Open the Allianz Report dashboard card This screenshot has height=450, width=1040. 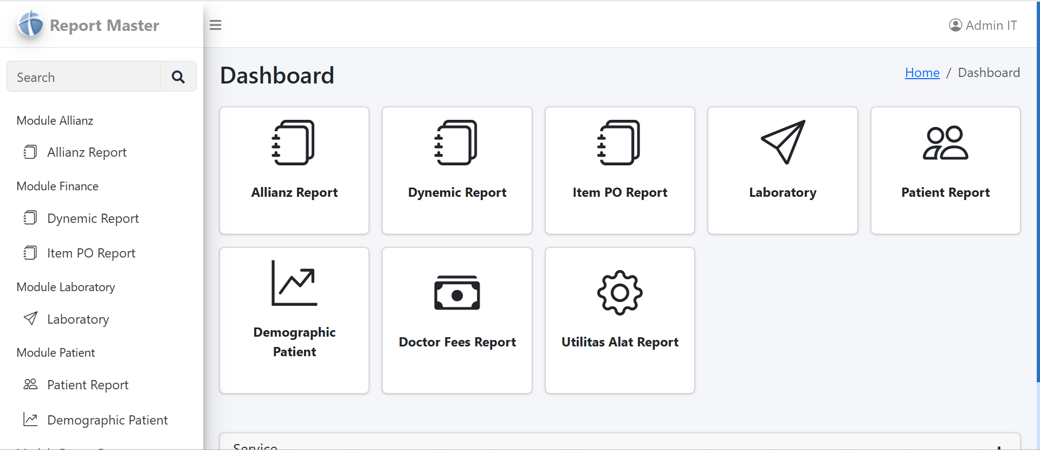coord(294,170)
